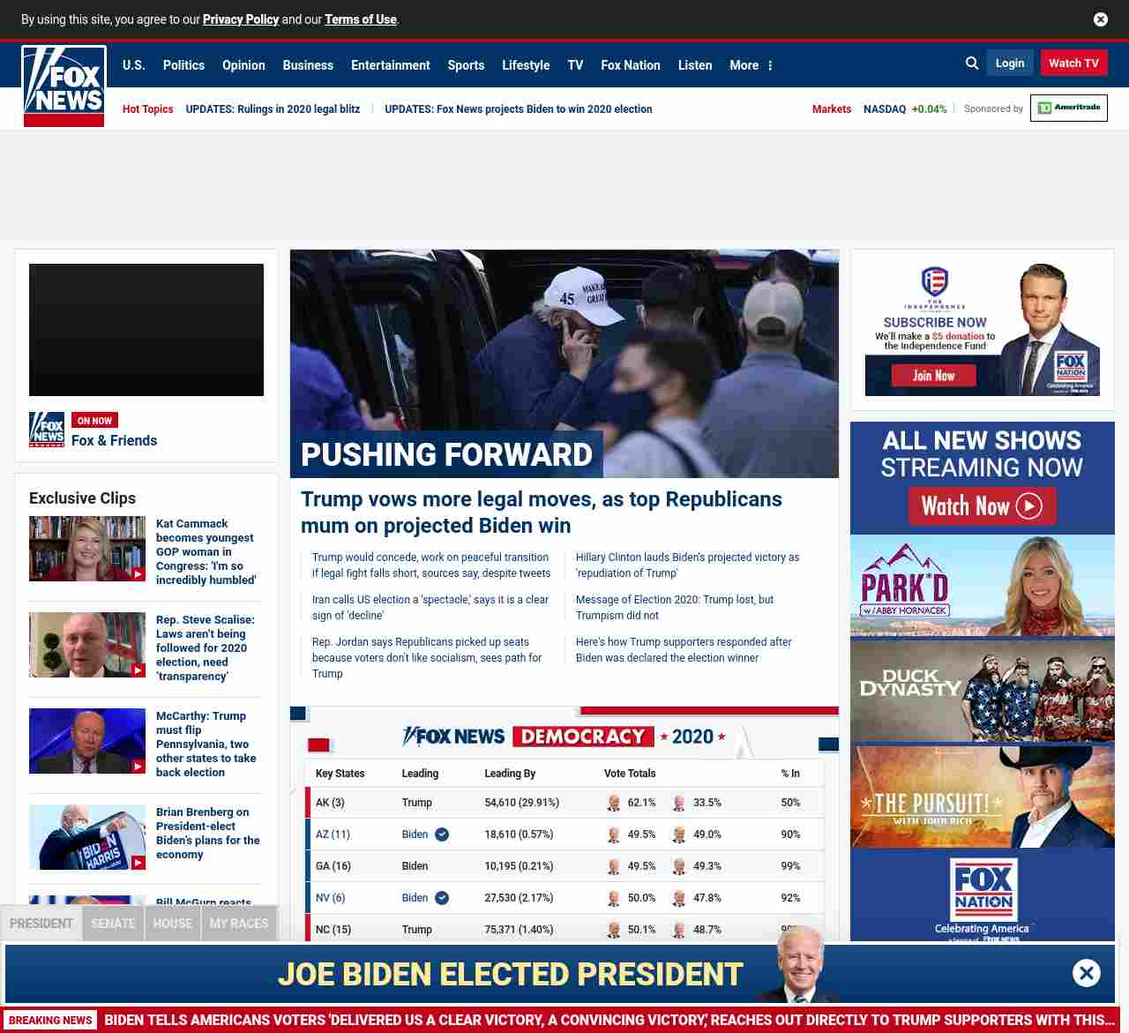
Task: Click the TD Ameritrade sponsor logo
Action: (1068, 109)
